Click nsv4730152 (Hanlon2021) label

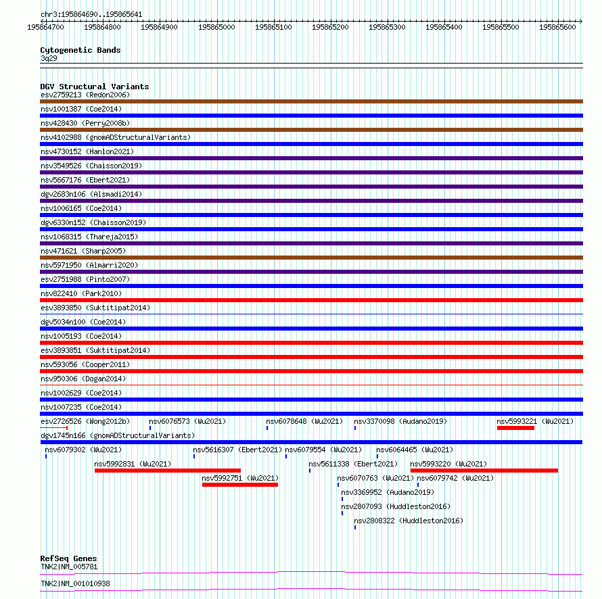click(87, 151)
